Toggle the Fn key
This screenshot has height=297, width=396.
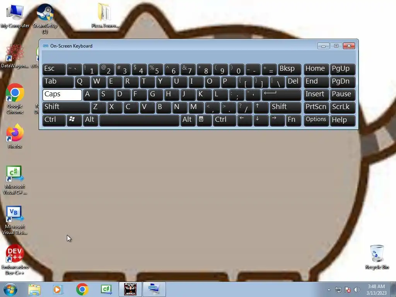(294, 120)
